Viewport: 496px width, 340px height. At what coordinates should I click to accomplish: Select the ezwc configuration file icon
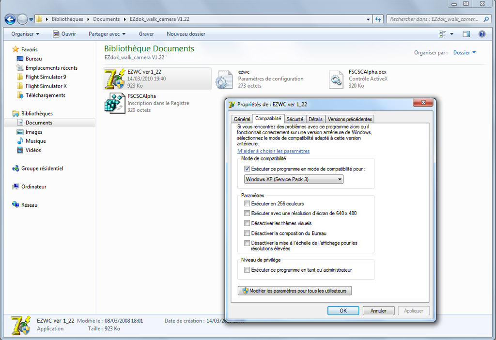tap(224, 79)
